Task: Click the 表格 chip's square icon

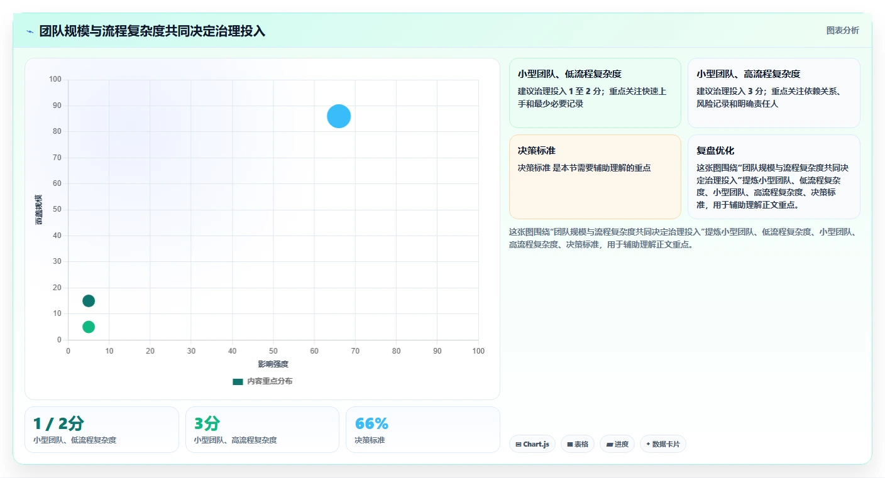Action: click(x=569, y=444)
